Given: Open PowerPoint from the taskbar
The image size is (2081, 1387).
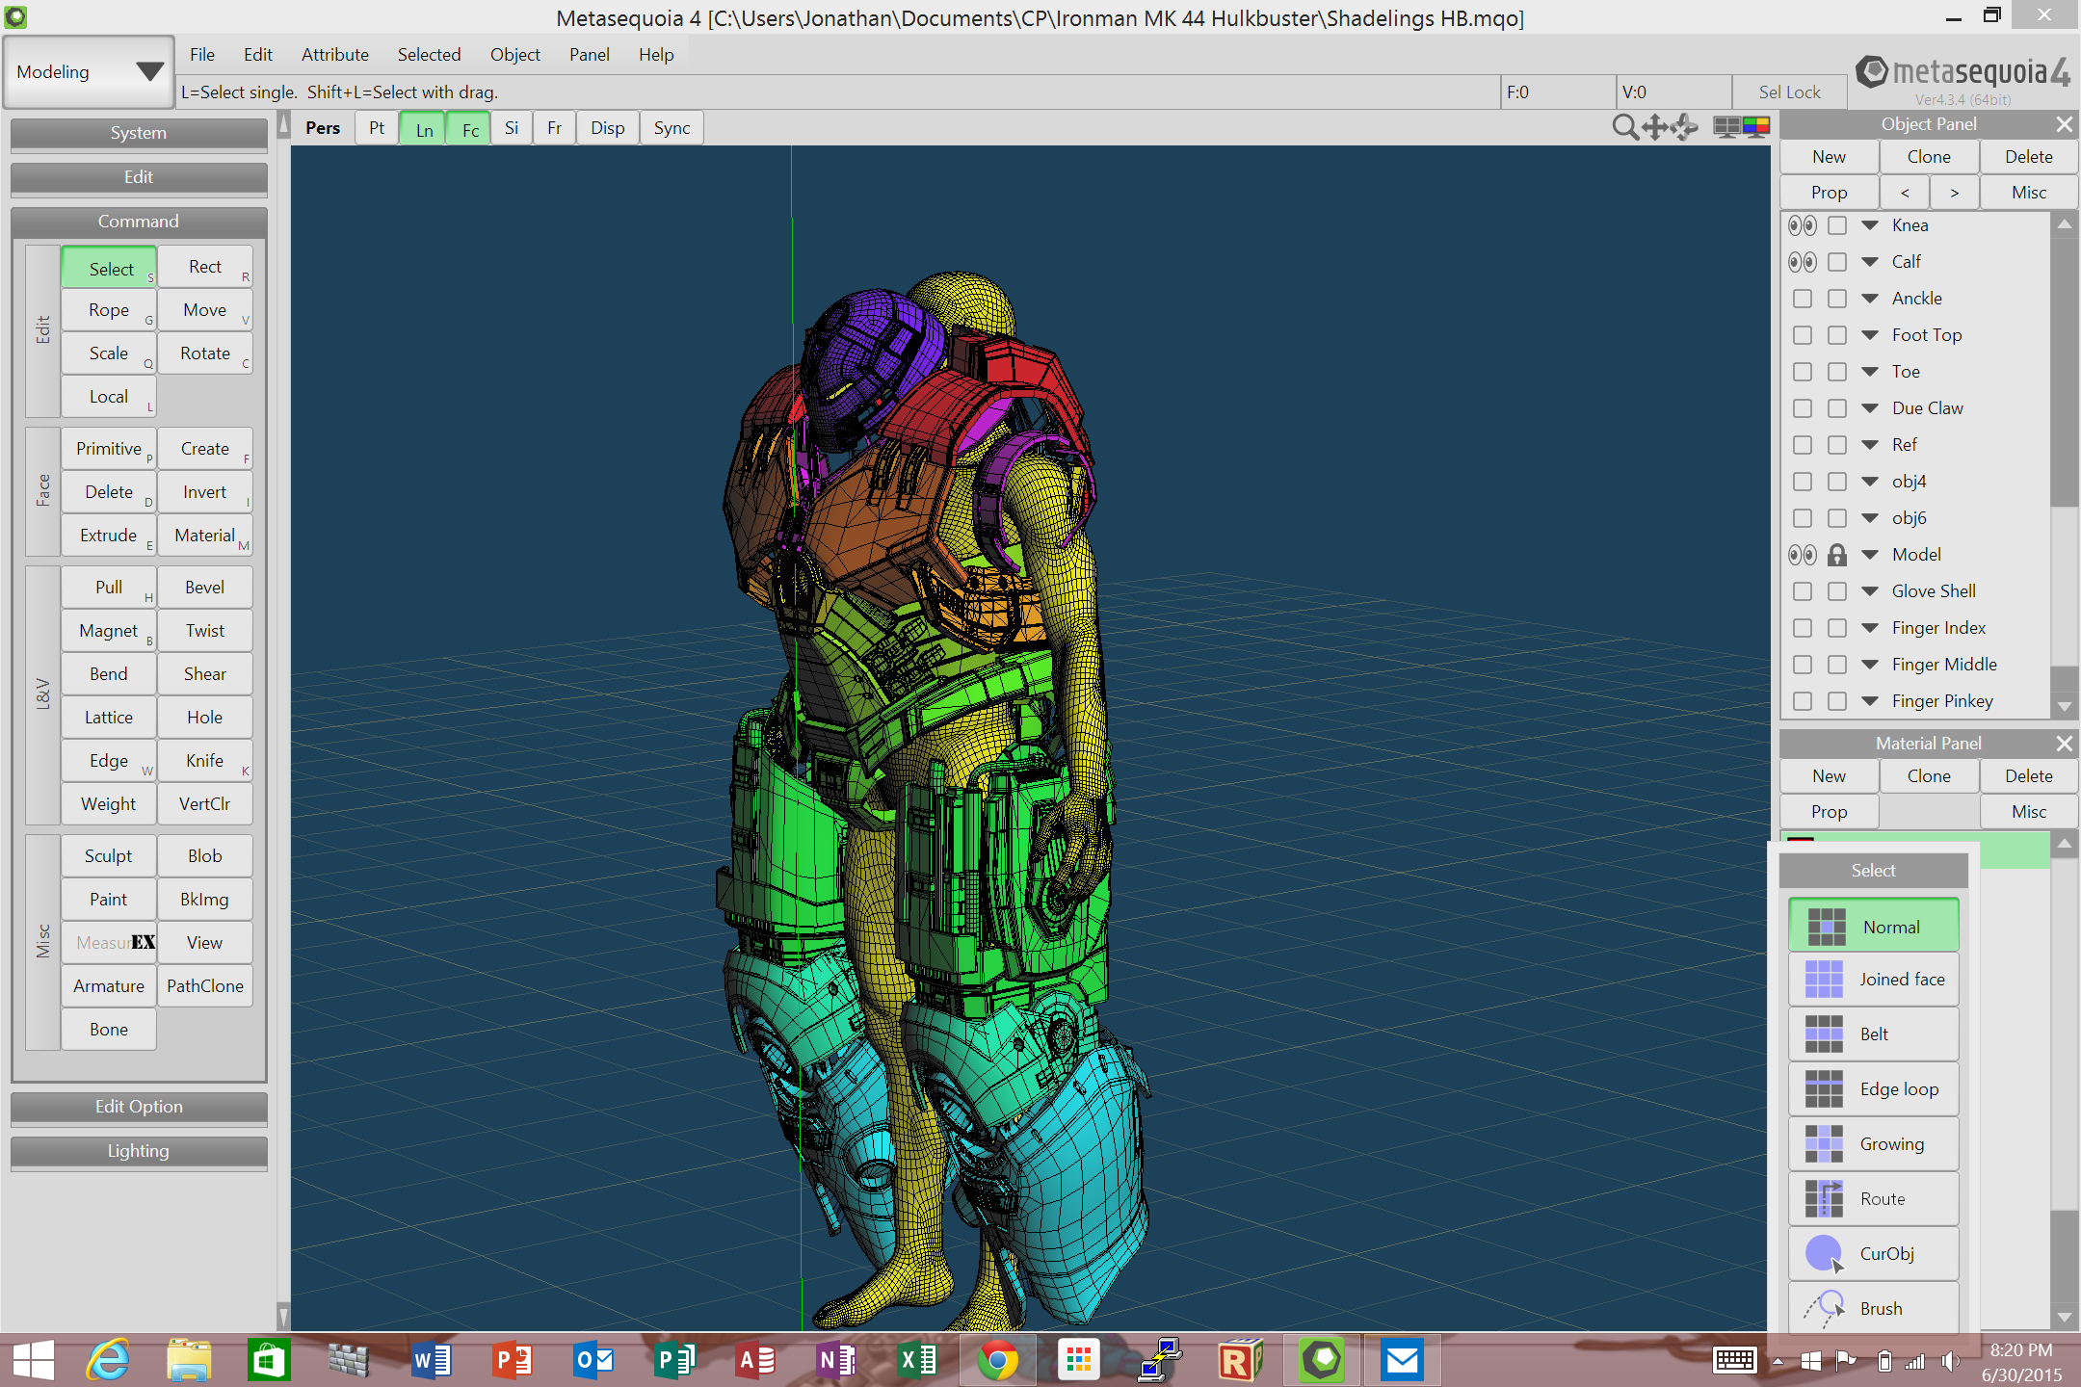Looking at the screenshot, I should tap(513, 1360).
